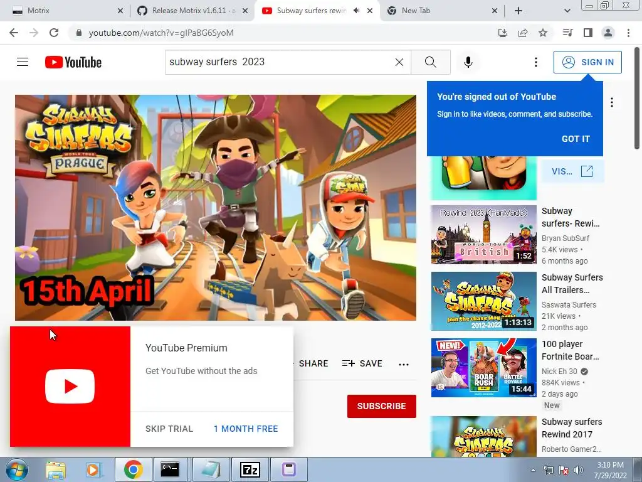Open options menu beside the sign-out popup

click(x=612, y=102)
